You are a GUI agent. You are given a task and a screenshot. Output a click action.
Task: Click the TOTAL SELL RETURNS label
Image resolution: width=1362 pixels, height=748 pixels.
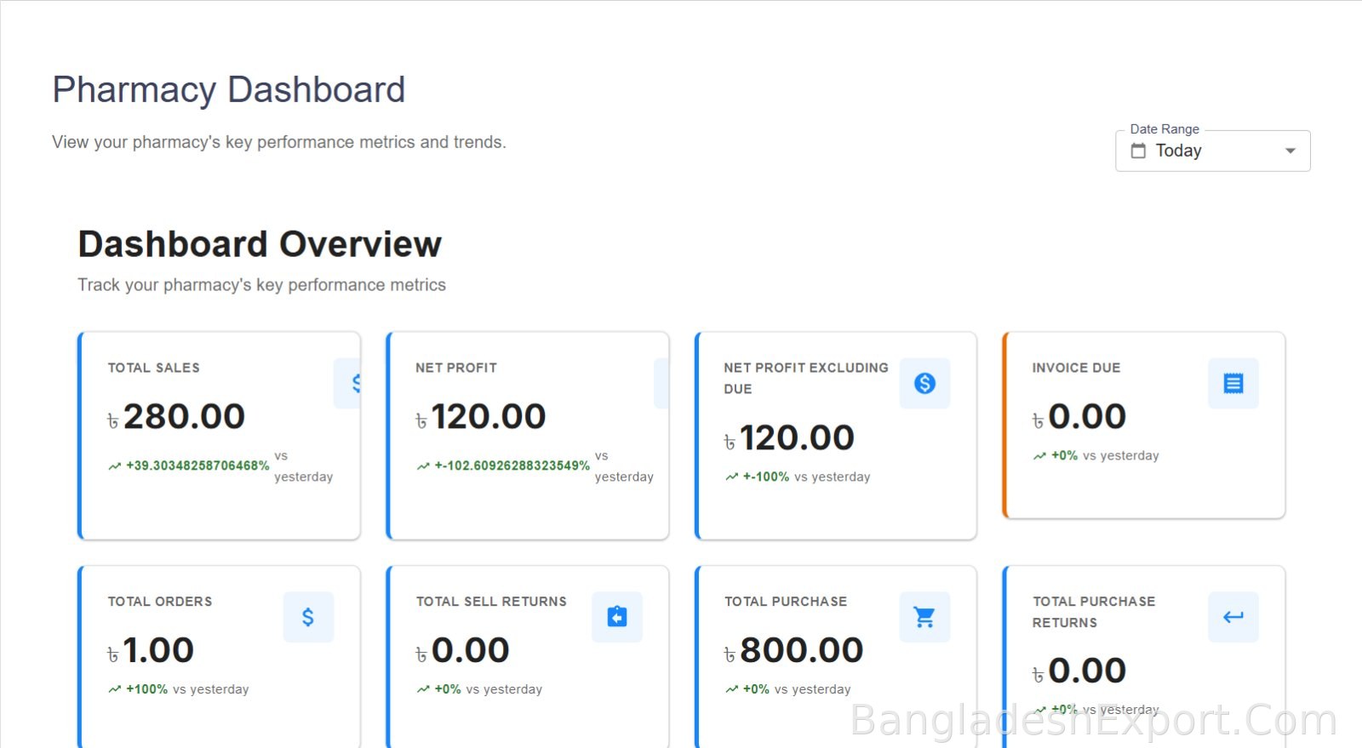(x=491, y=602)
